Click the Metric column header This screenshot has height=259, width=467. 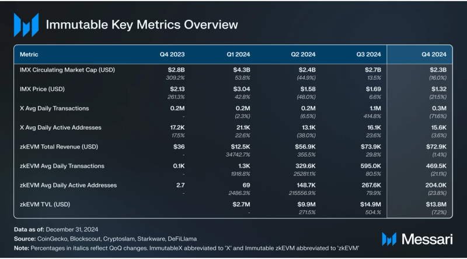29,54
